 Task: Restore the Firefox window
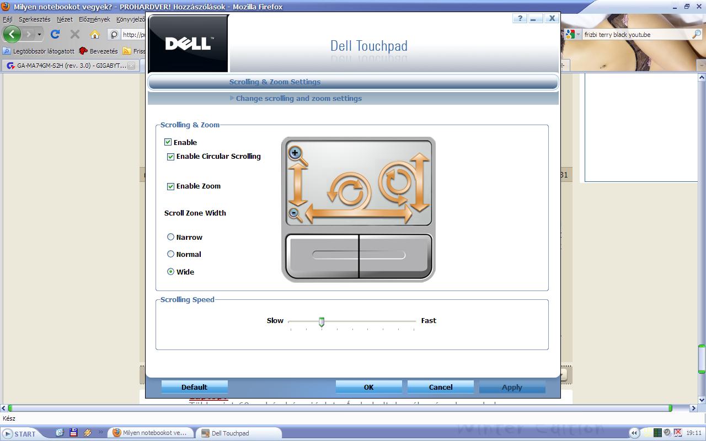click(x=687, y=7)
